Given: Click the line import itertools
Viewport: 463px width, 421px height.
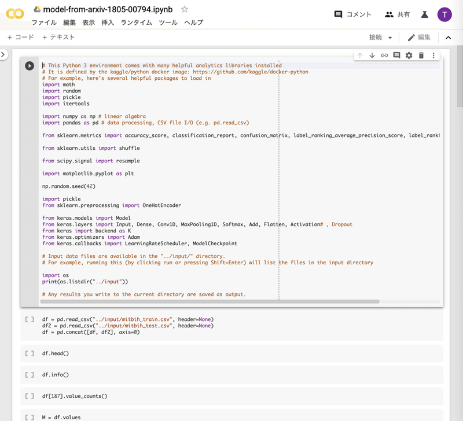Looking at the screenshot, I should (66, 104).
